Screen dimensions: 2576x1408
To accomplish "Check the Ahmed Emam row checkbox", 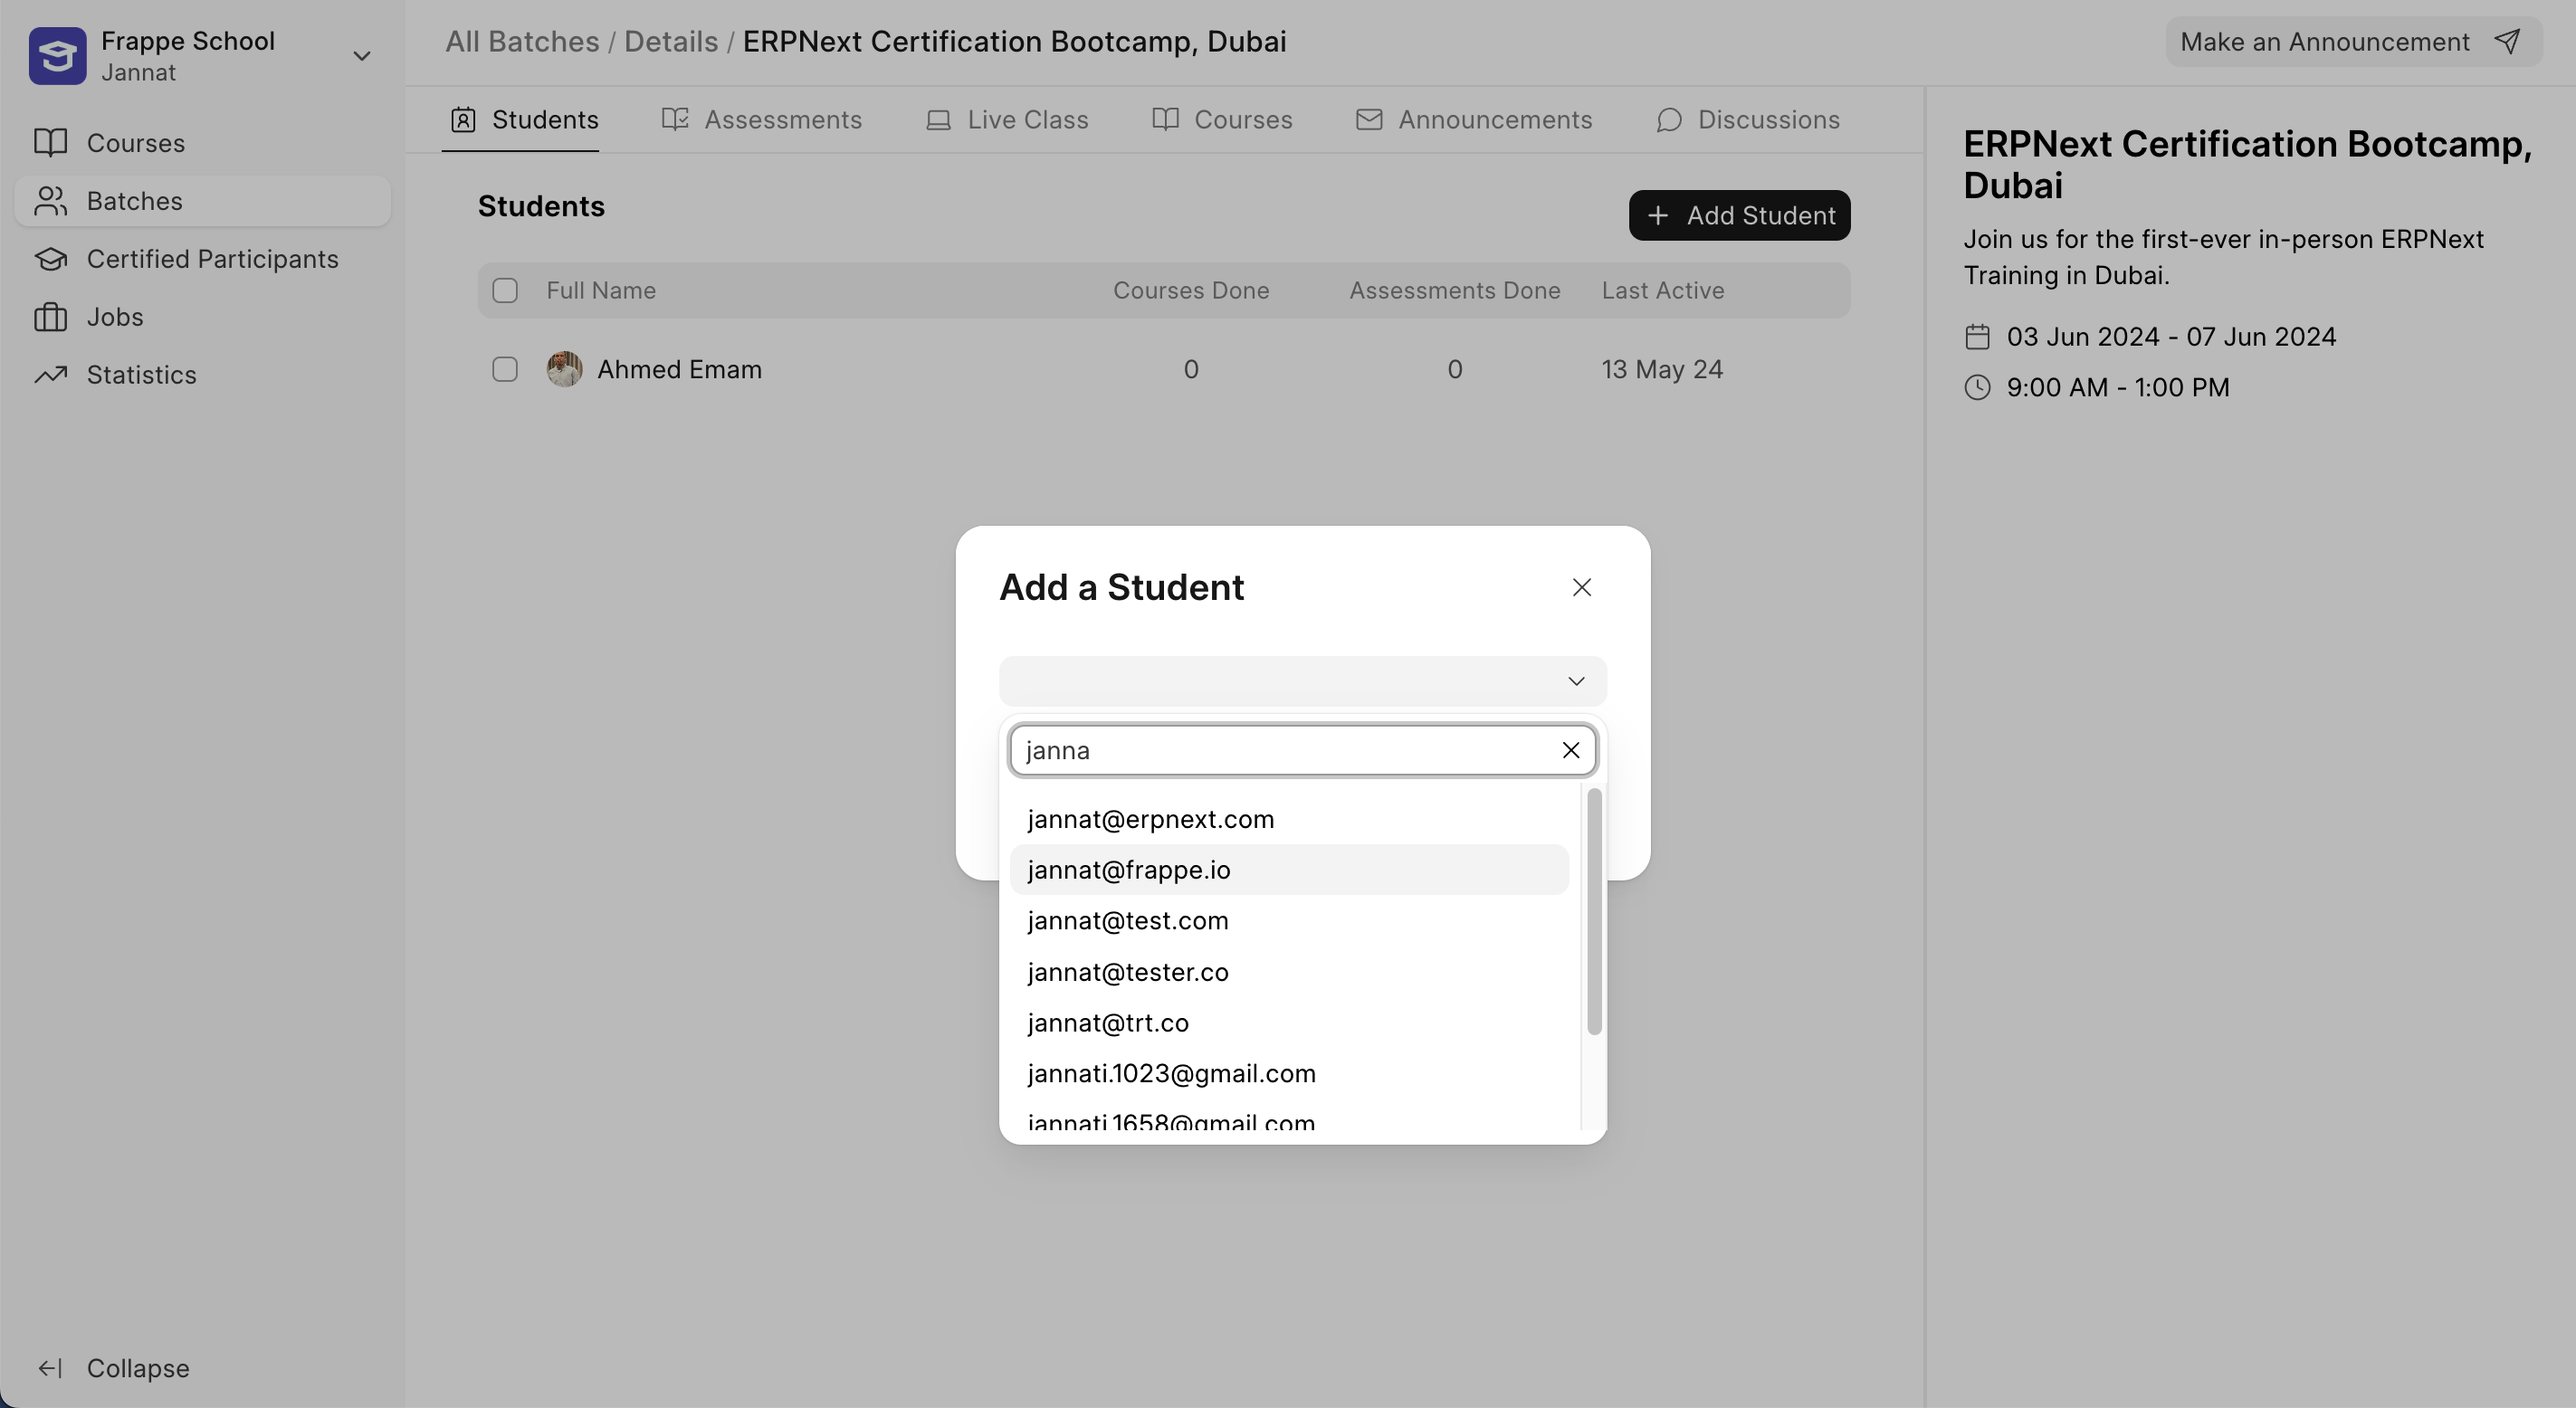I will (x=505, y=369).
